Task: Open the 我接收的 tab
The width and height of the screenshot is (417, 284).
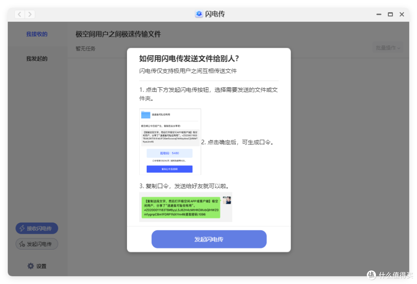Action: point(37,34)
